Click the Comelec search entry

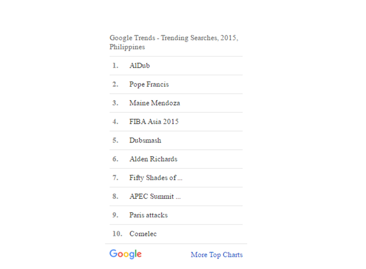coord(143,234)
